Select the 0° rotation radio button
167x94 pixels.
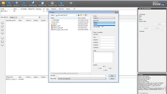104,66
